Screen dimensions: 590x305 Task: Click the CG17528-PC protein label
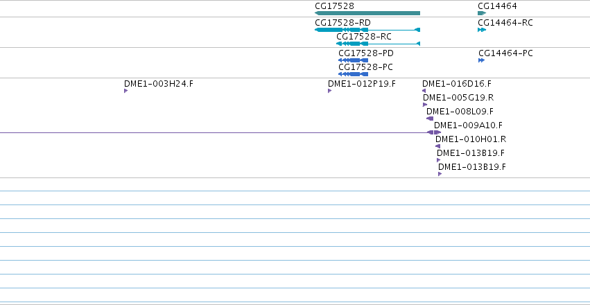(x=366, y=67)
